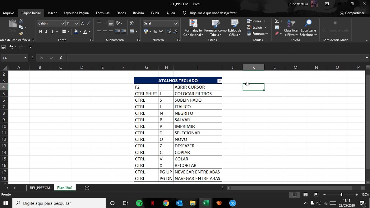Toggle middle vertical alignment

(x=105, y=23)
